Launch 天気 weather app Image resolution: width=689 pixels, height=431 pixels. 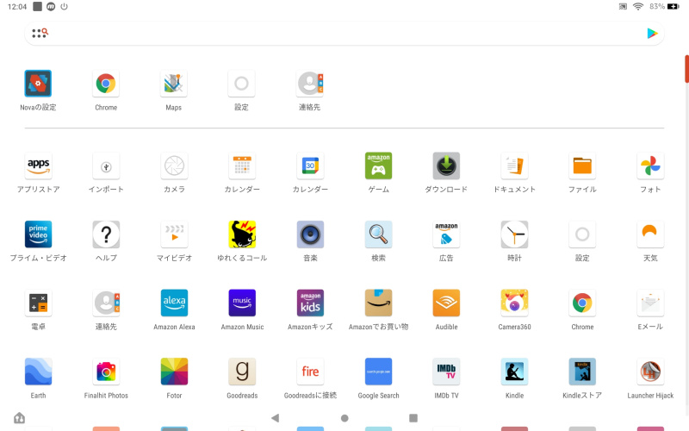point(650,234)
